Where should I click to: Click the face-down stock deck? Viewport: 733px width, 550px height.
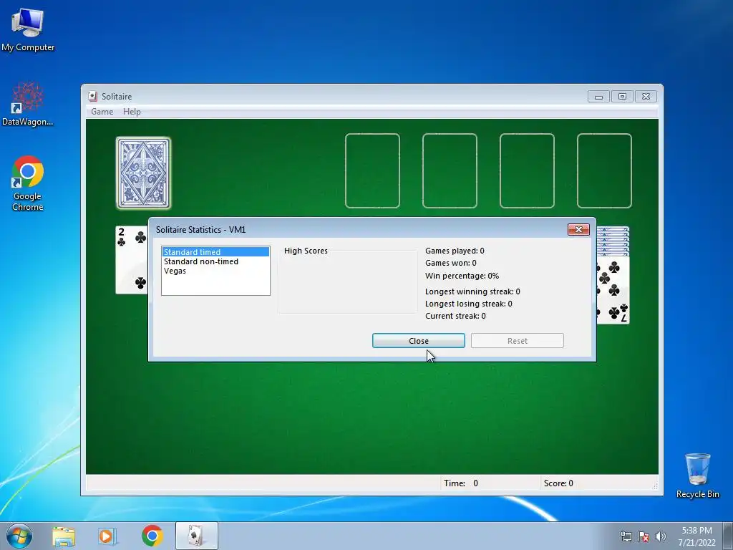pyautogui.click(x=143, y=173)
